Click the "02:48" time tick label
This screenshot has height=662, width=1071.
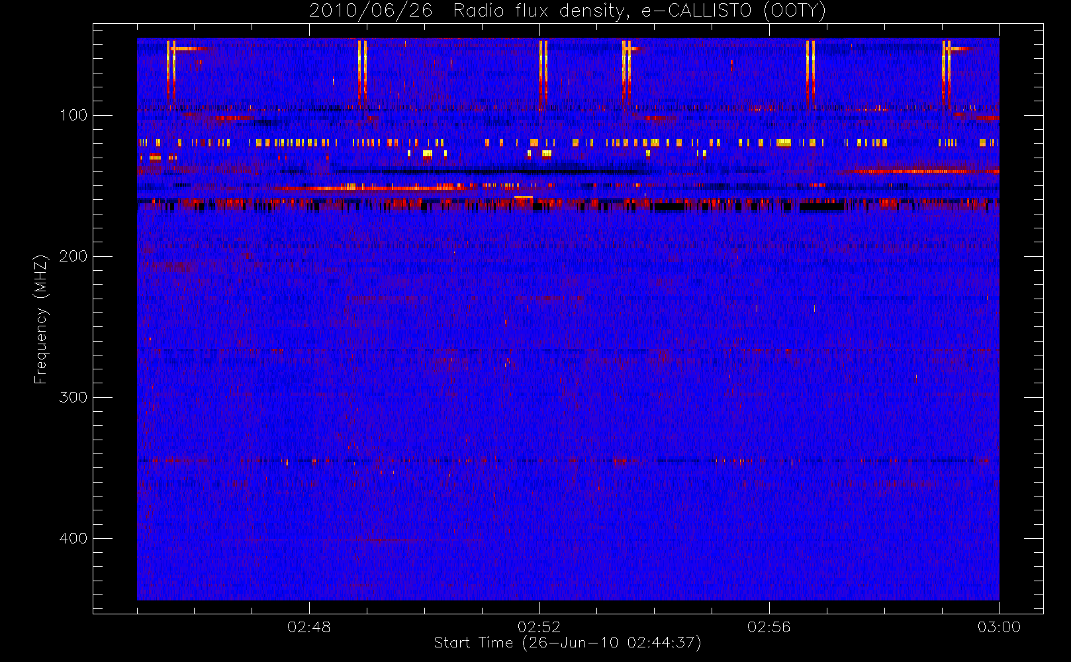pyautogui.click(x=309, y=627)
